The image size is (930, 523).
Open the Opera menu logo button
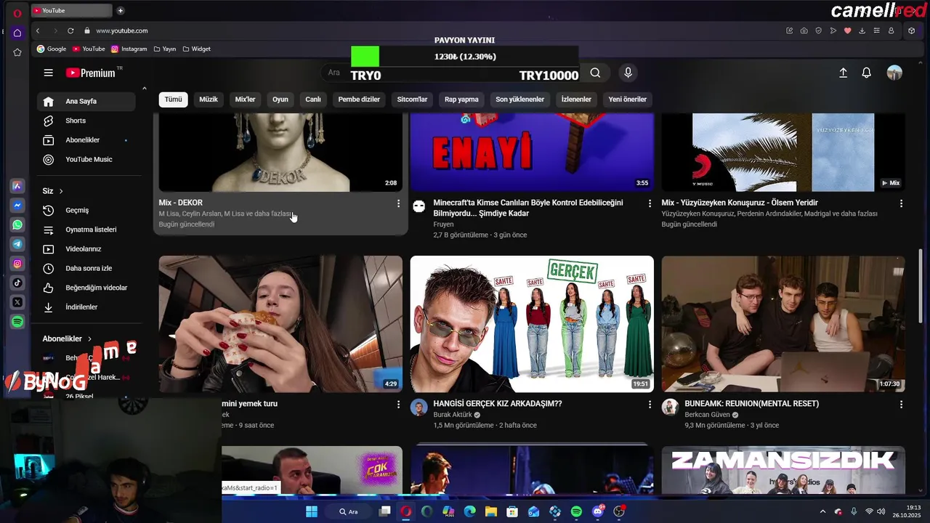coord(17,13)
